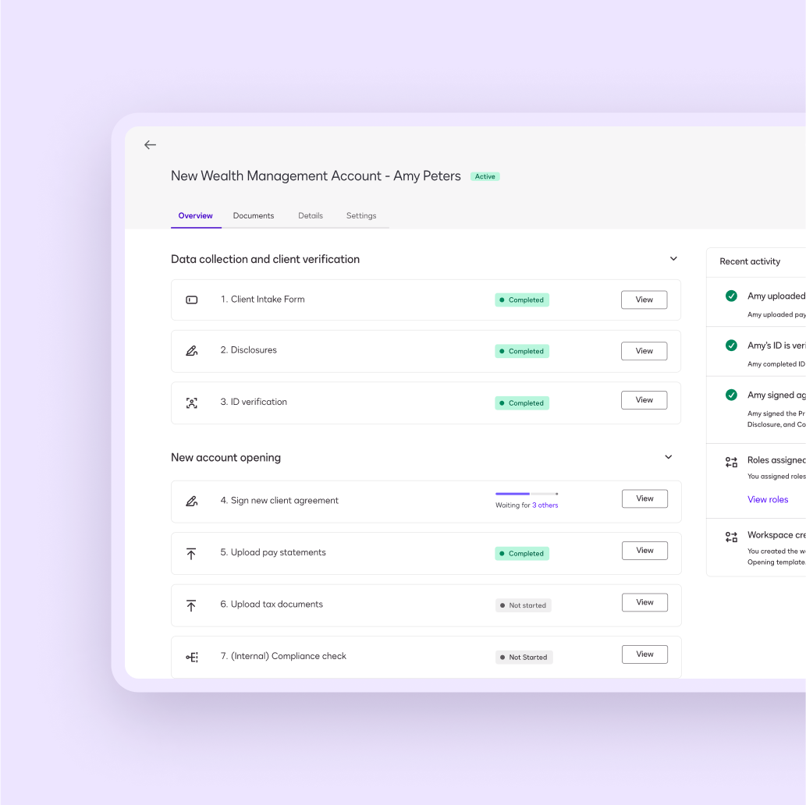Click the '3. ID verification' label
Image resolution: width=806 pixels, height=805 pixels.
tap(254, 402)
